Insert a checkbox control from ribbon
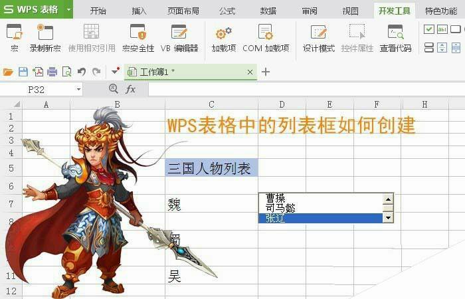Screen dimensions: 465x299 pyautogui.click(x=429, y=29)
